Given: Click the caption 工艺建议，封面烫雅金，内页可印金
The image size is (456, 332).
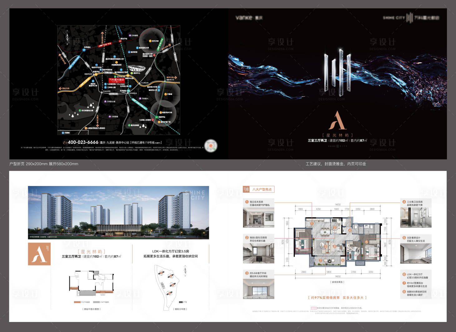Looking at the screenshot, I should [336, 164].
